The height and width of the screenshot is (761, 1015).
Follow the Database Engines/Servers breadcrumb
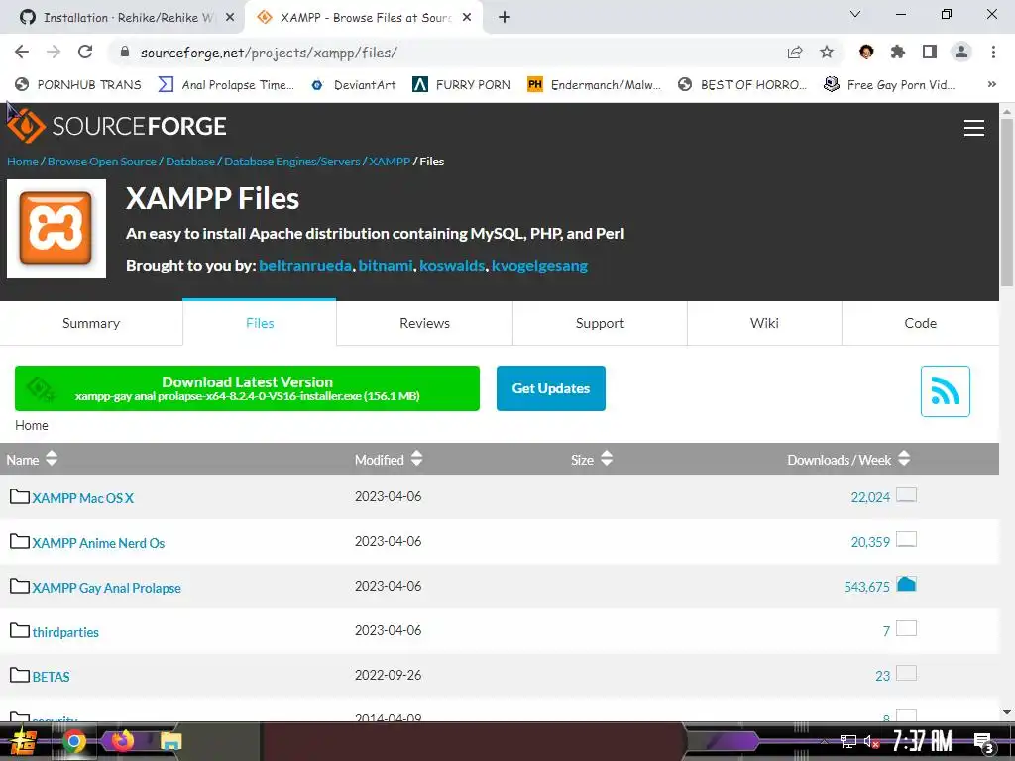tap(292, 162)
